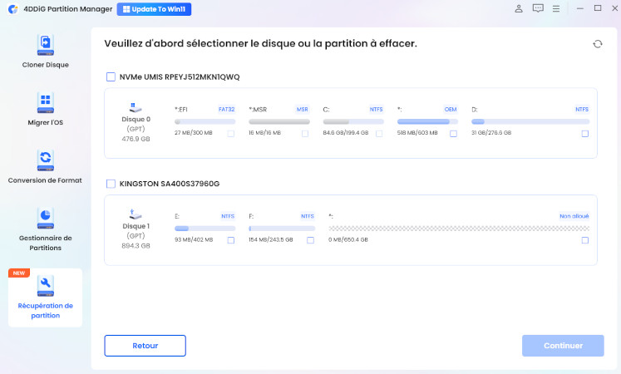Image resolution: width=621 pixels, height=374 pixels.
Task: Click the Disque 0 drive icon
Action: pos(136,107)
